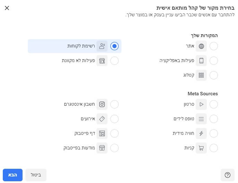Open help via question mark icon

[228, 175]
